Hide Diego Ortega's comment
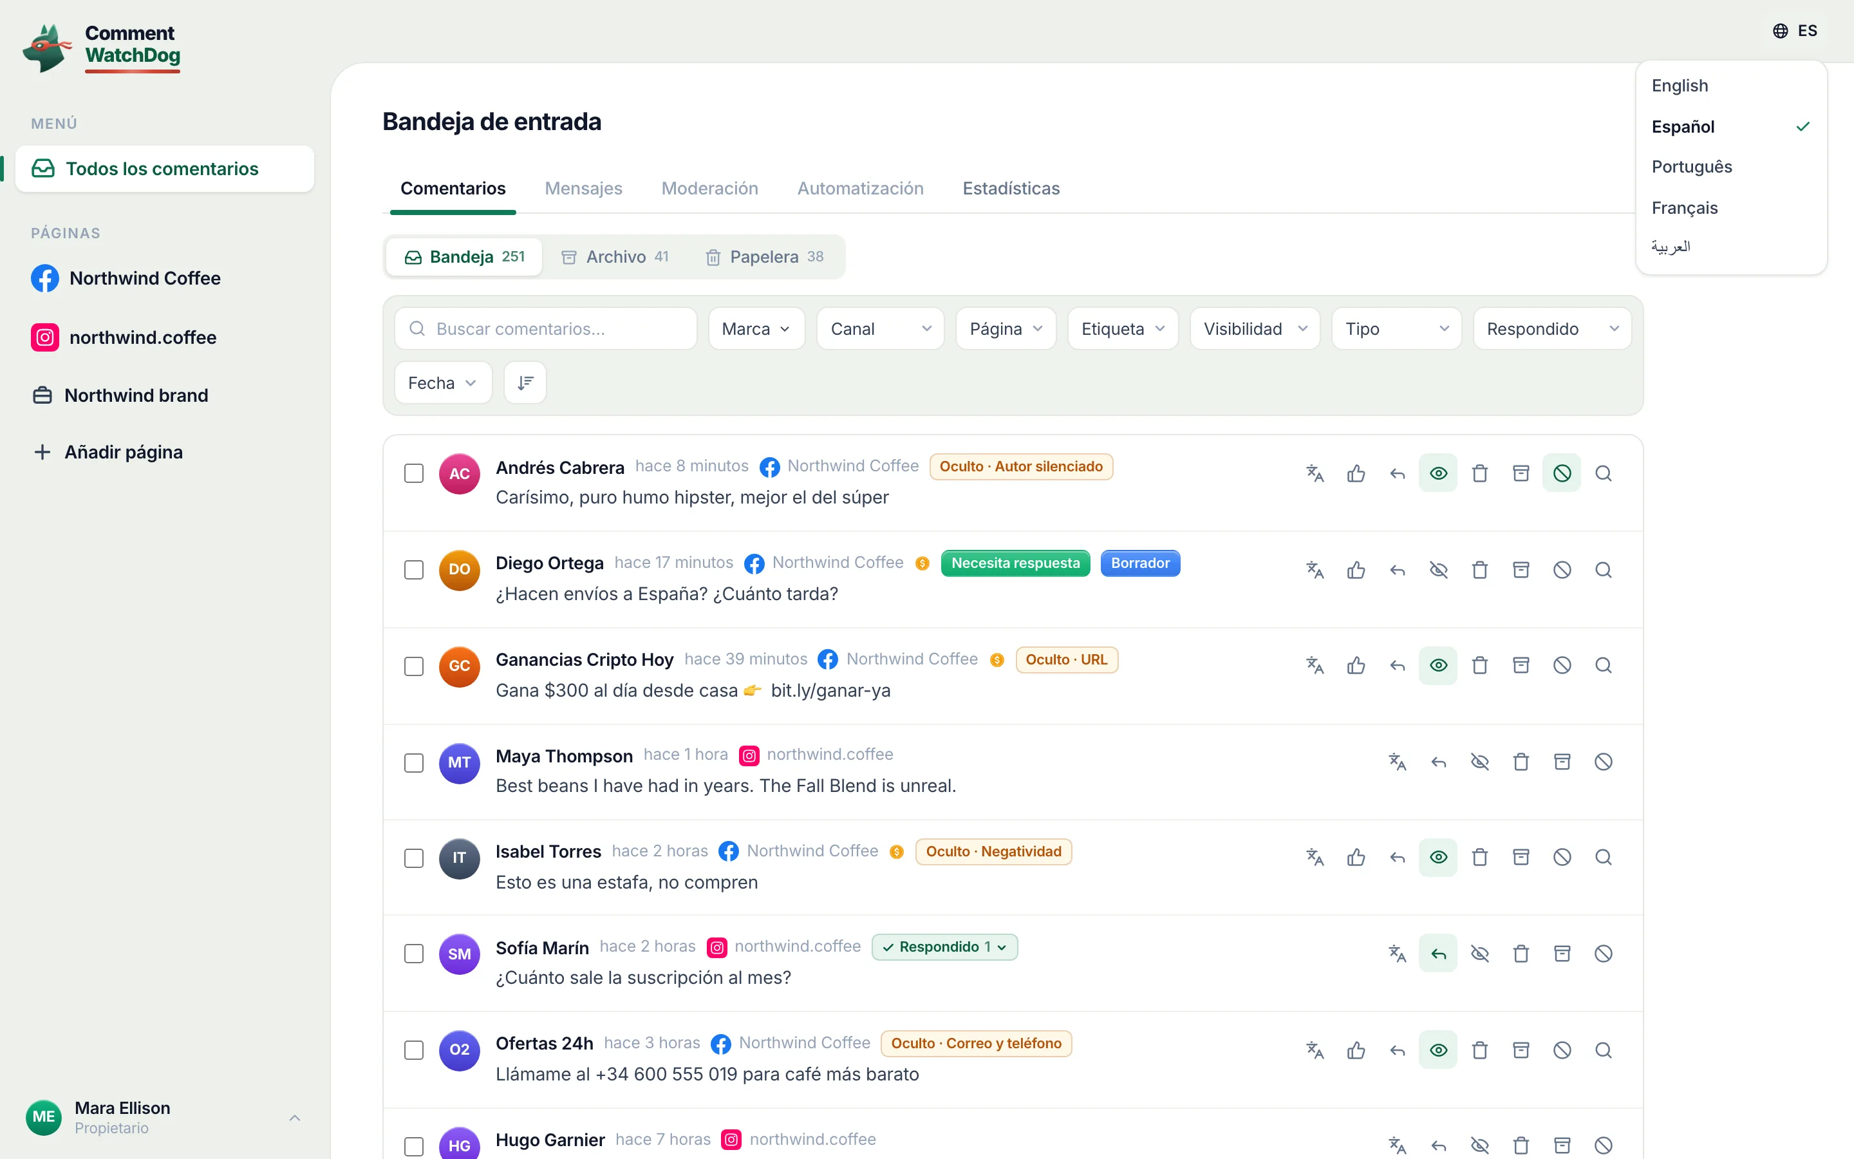 pyautogui.click(x=1439, y=570)
